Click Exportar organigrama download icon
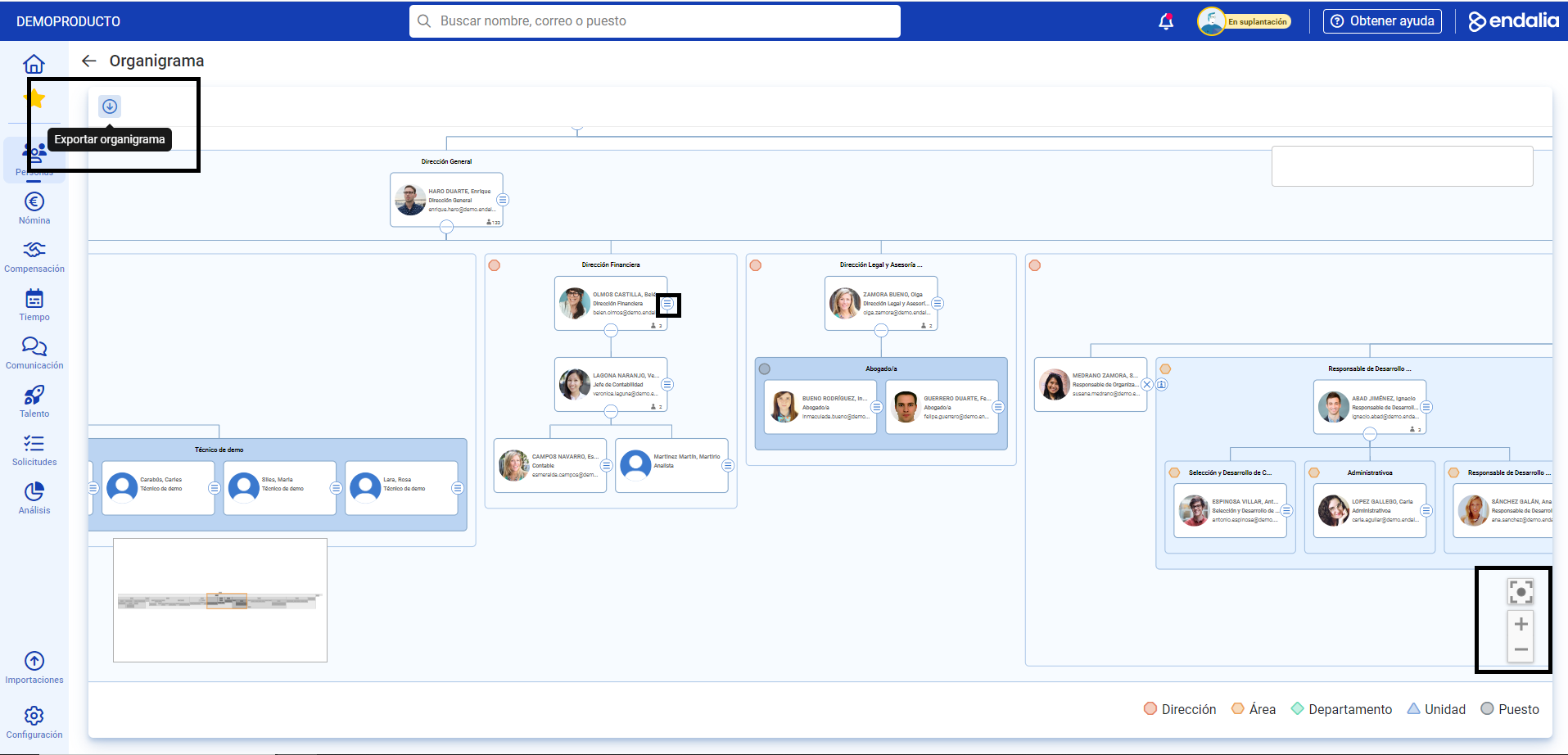This screenshot has width=1568, height=755. pyautogui.click(x=110, y=106)
